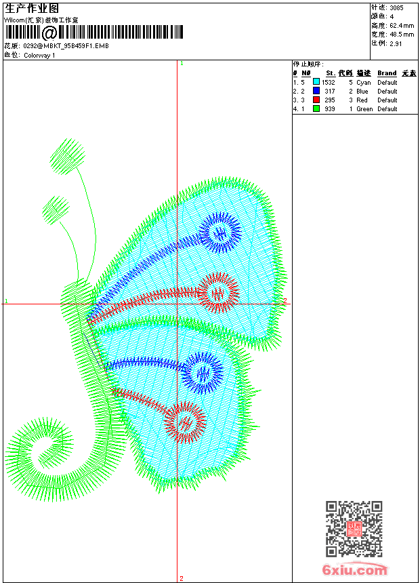The image size is (420, 583).
Task: Click the 'Cyan' description cell
Action: click(364, 83)
